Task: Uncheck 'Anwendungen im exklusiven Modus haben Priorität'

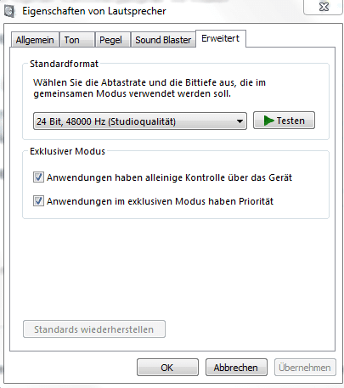Action: [x=38, y=201]
